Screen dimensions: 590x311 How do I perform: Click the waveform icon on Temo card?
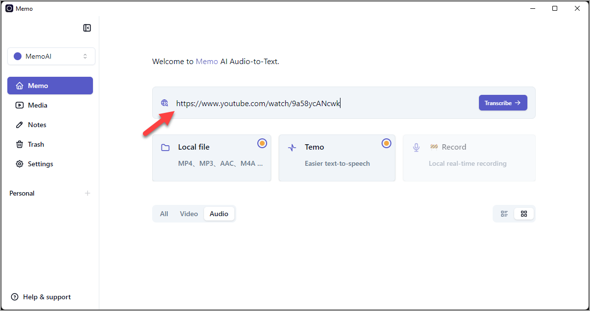pyautogui.click(x=292, y=147)
